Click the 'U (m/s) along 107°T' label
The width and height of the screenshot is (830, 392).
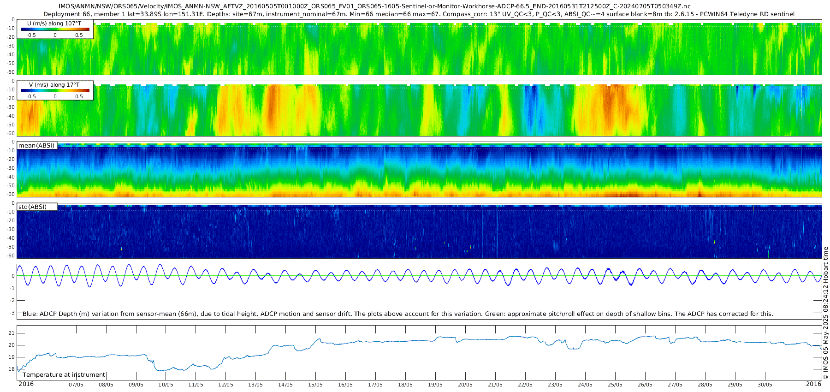pyautogui.click(x=55, y=23)
